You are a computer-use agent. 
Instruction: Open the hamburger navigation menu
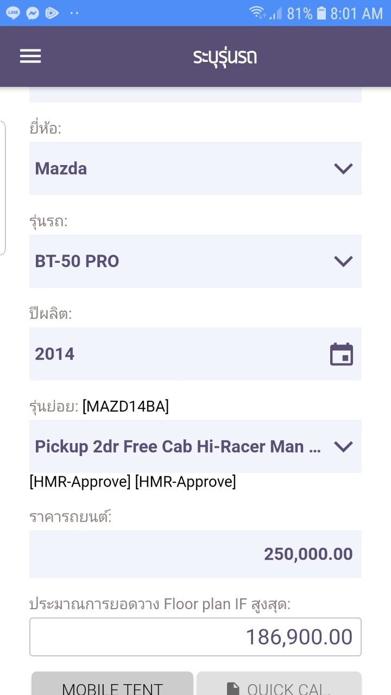pyautogui.click(x=30, y=56)
